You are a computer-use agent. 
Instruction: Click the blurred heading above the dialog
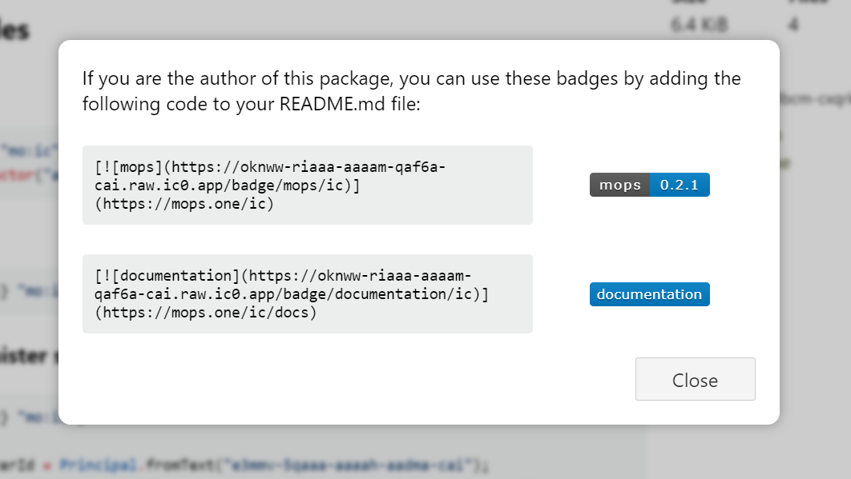[x=16, y=30]
